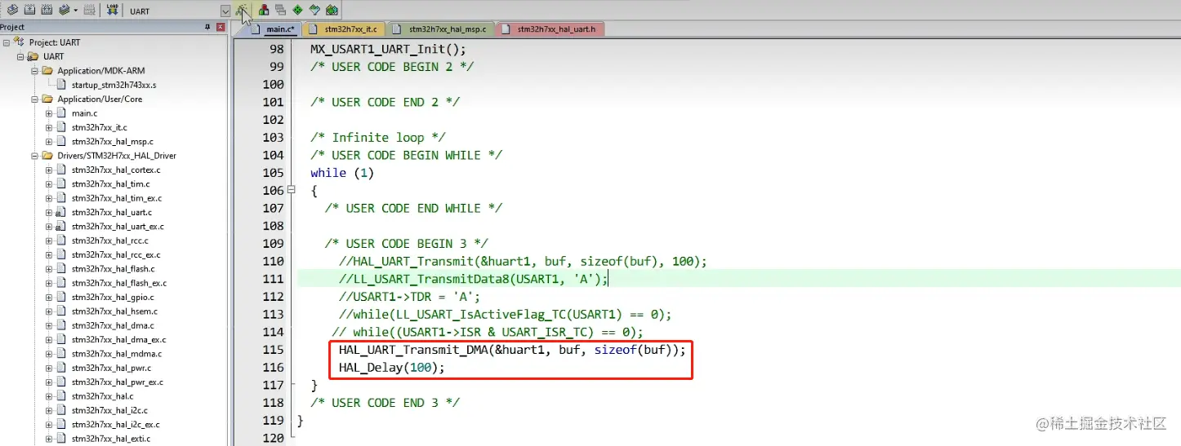
Task: Click the Build target files icon
Action: [29, 11]
